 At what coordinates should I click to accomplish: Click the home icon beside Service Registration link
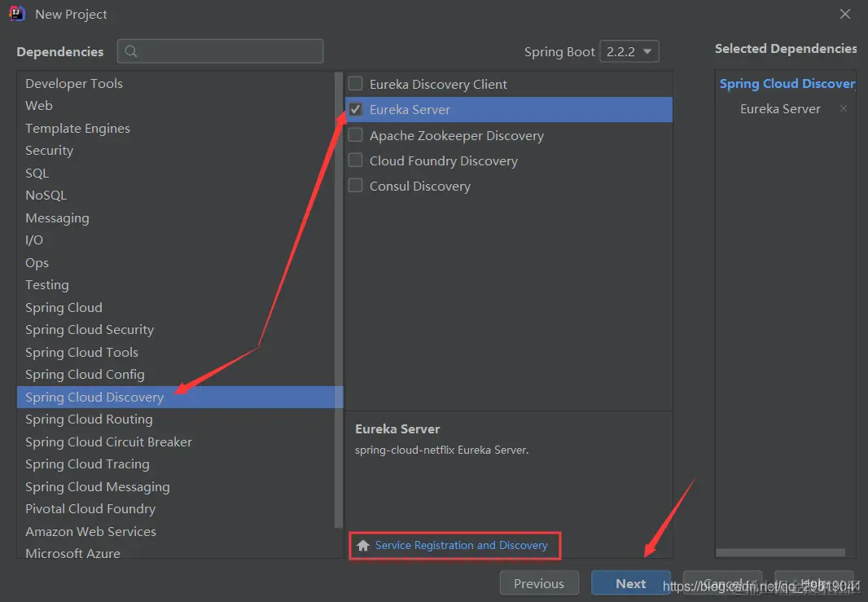pos(363,546)
